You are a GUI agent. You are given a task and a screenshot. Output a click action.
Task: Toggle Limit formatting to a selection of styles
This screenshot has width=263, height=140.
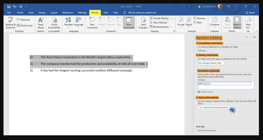coord(199,47)
